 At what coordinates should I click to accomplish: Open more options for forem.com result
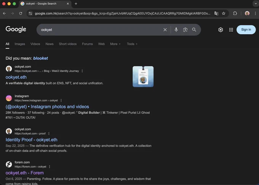click(x=50, y=167)
